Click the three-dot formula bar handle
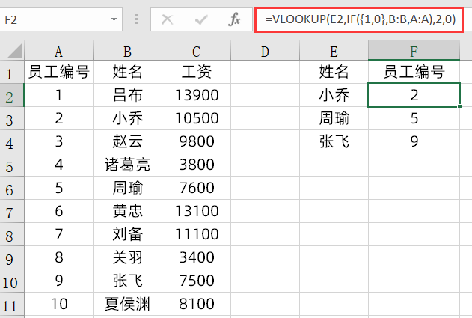Viewport: 472px width, 318px height. (x=136, y=19)
